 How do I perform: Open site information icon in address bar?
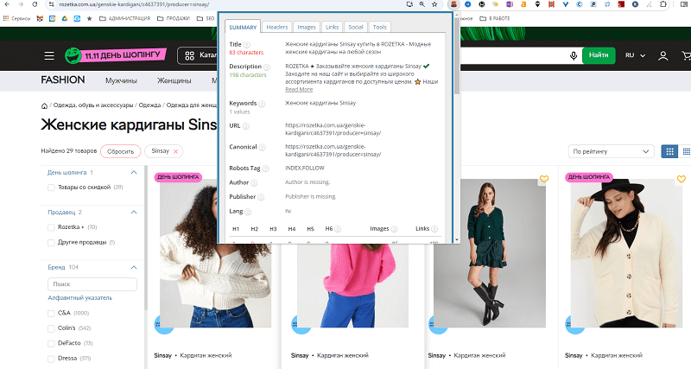coord(52,4)
